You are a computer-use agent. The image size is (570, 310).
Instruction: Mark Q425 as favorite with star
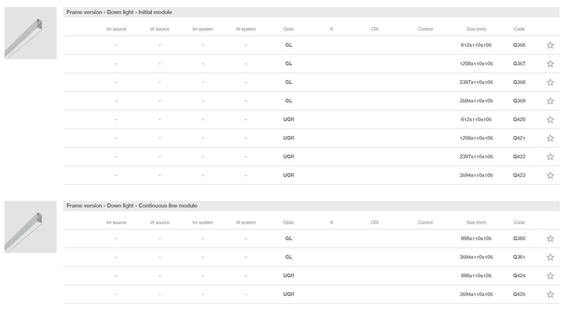(550, 295)
